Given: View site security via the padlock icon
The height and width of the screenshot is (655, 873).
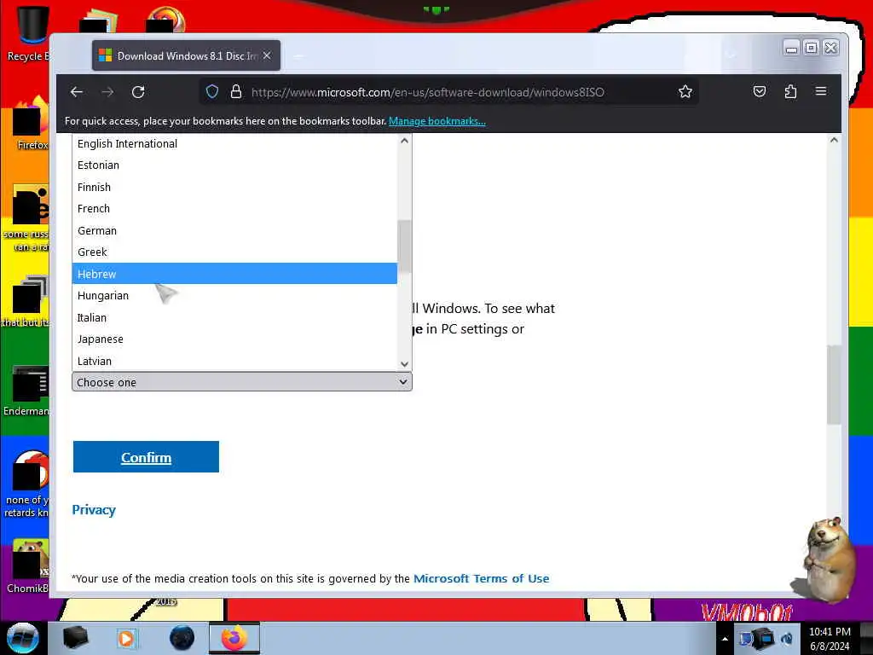Looking at the screenshot, I should pyautogui.click(x=236, y=91).
